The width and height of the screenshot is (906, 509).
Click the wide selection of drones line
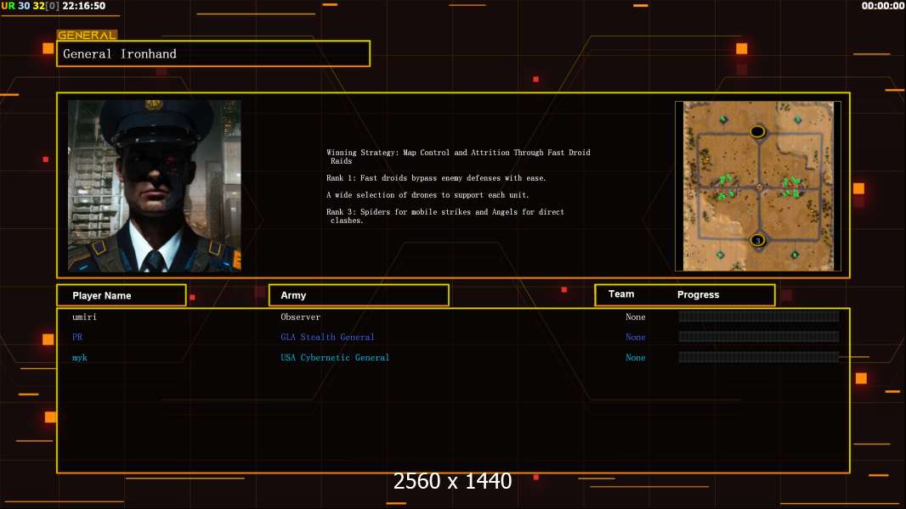428,195
